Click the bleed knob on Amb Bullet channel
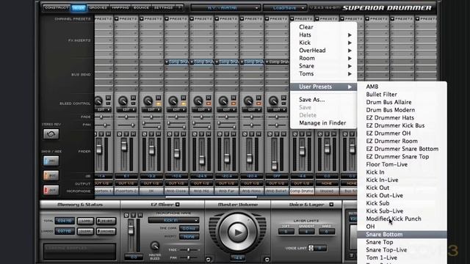The image size is (470, 264). (x=273, y=101)
